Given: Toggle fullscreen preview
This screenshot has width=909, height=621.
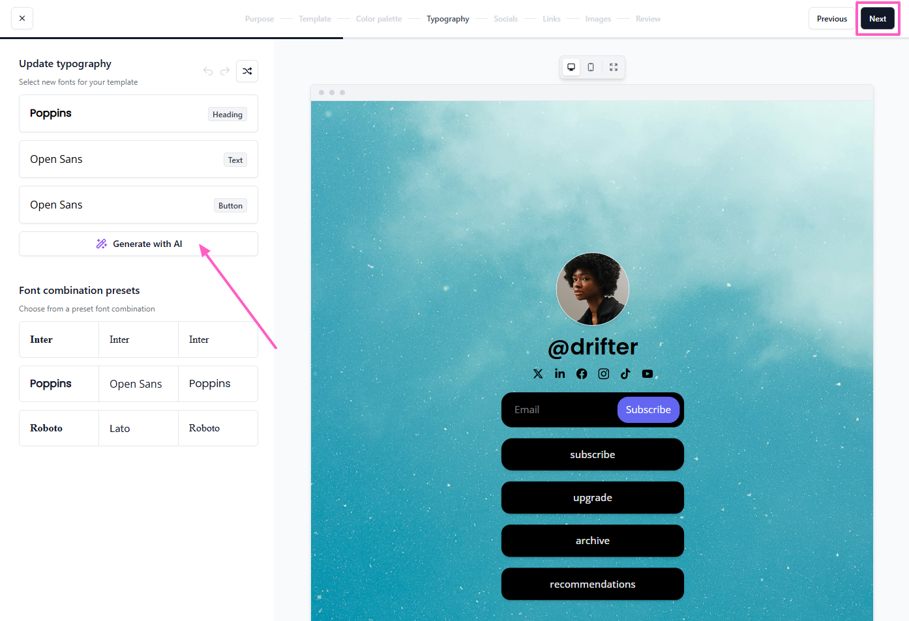Looking at the screenshot, I should tap(614, 67).
